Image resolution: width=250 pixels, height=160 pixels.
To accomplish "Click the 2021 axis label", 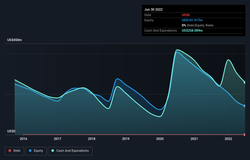I will [x=194, y=139].
